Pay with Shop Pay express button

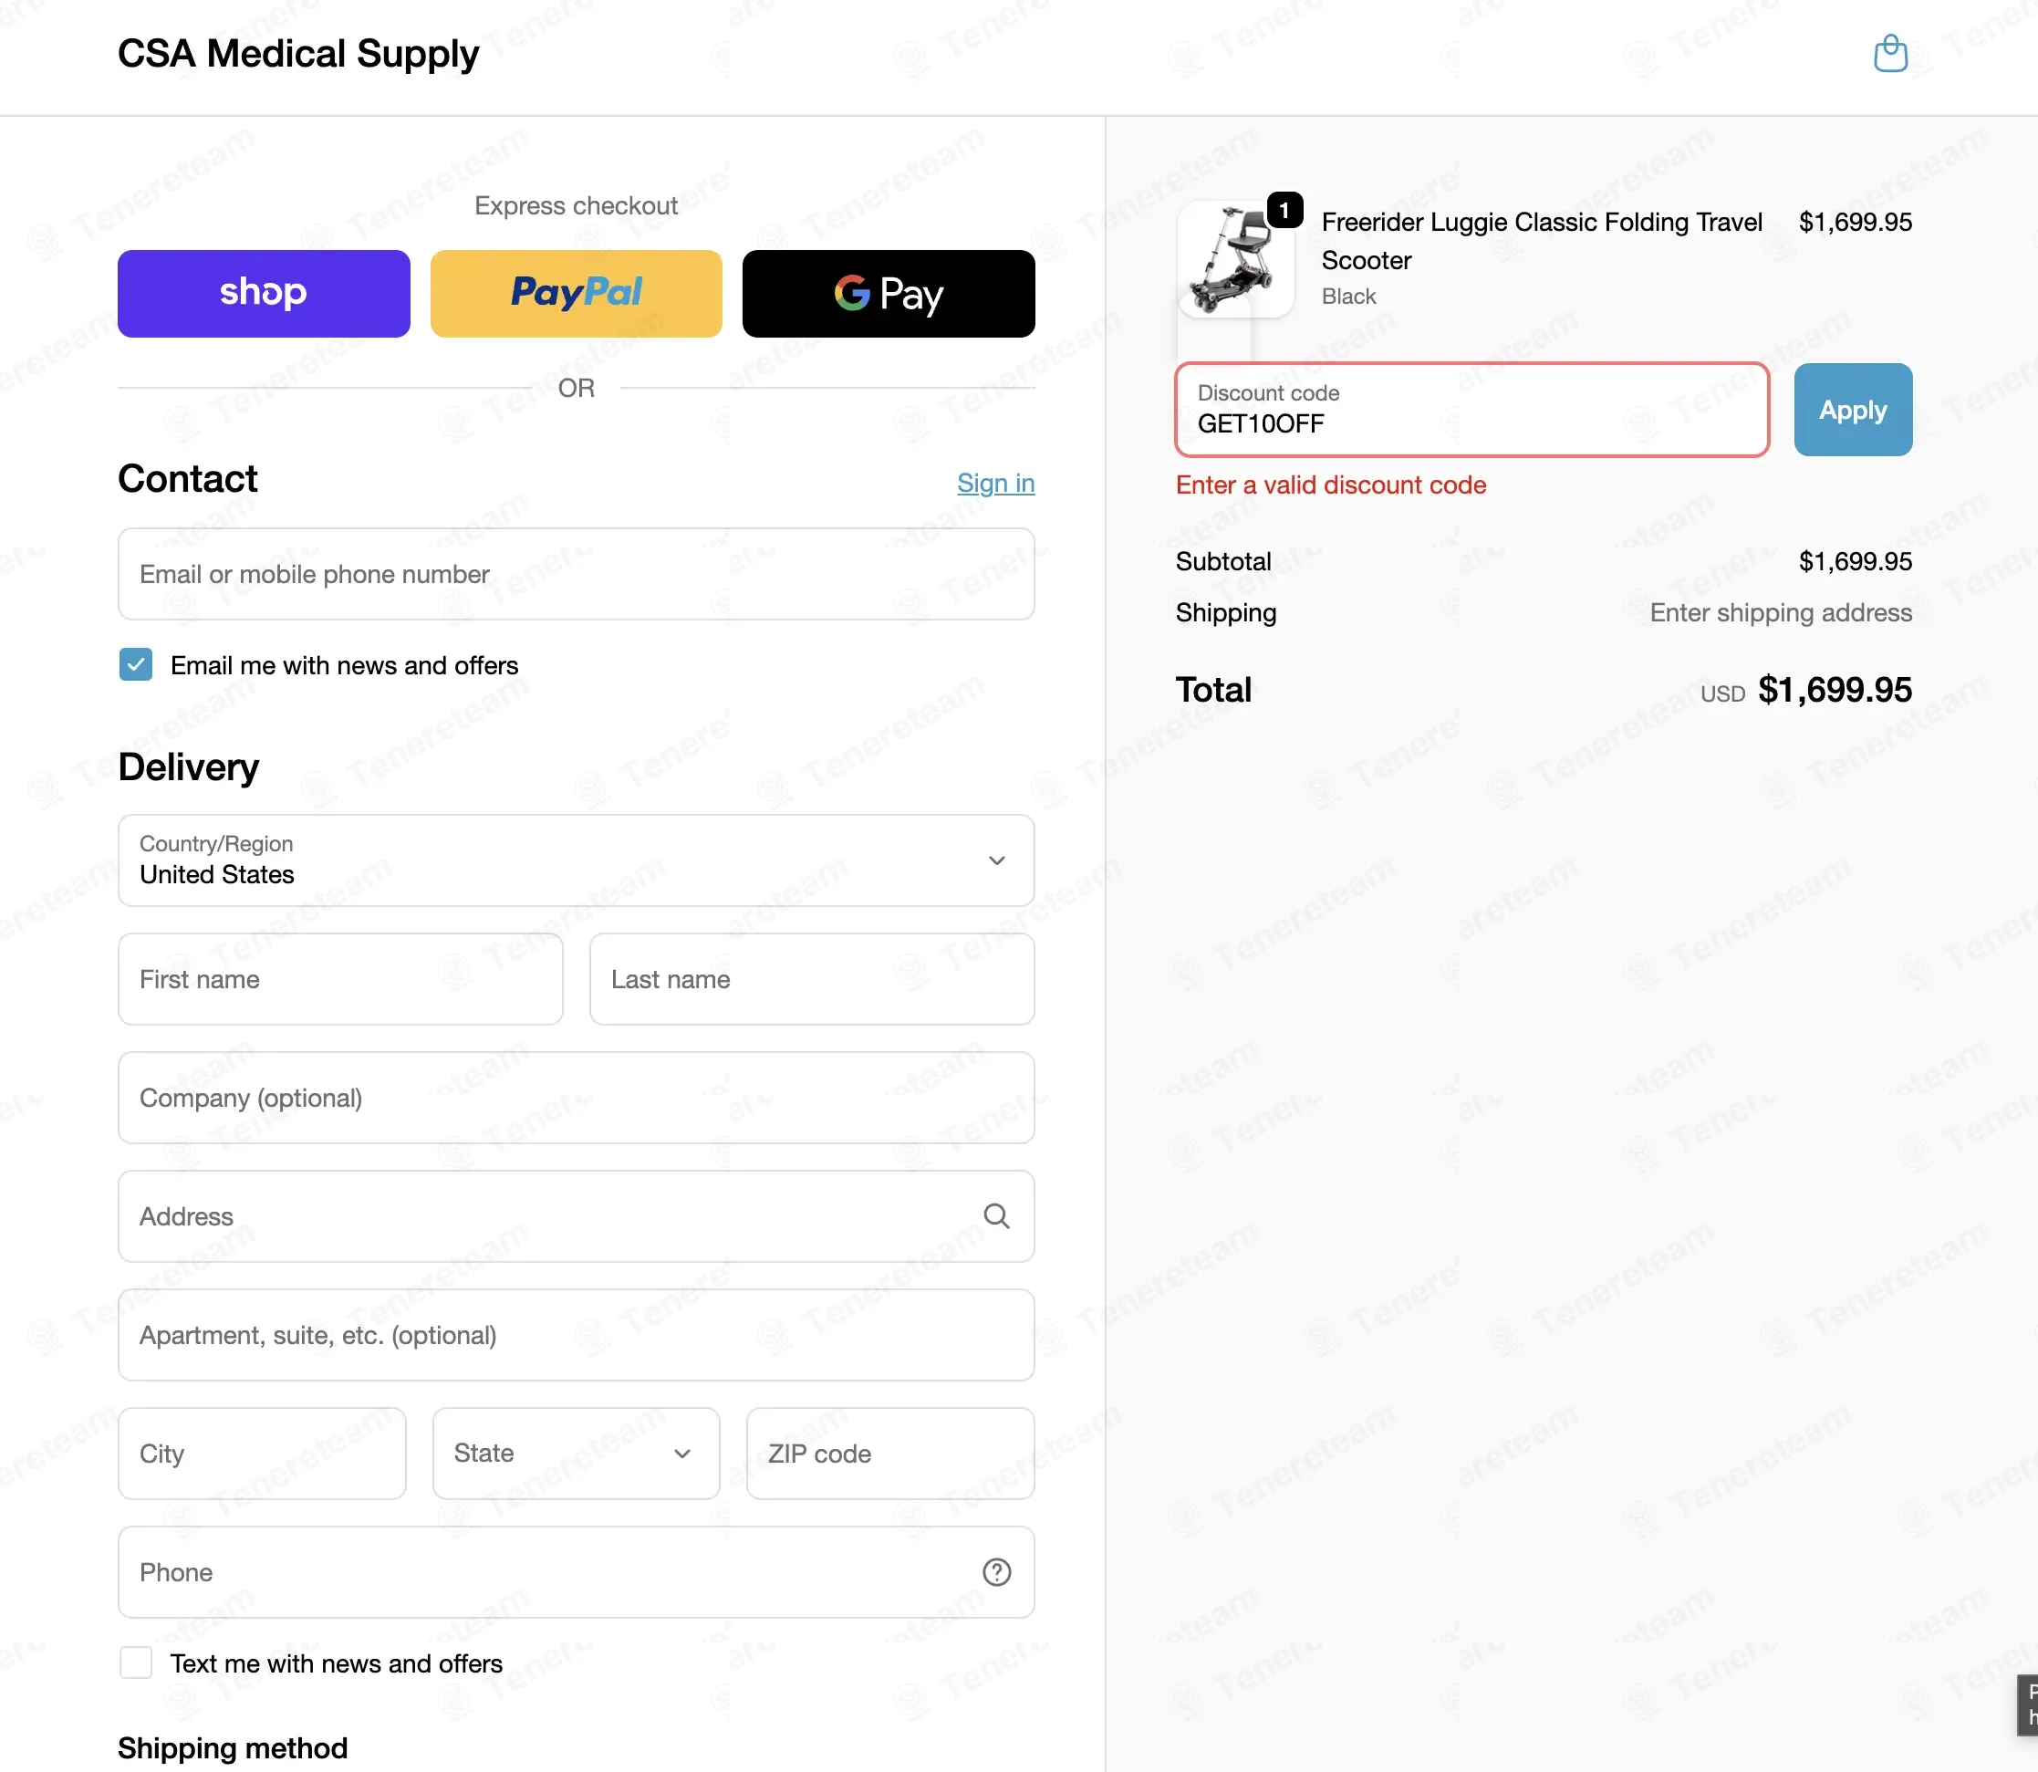click(264, 294)
